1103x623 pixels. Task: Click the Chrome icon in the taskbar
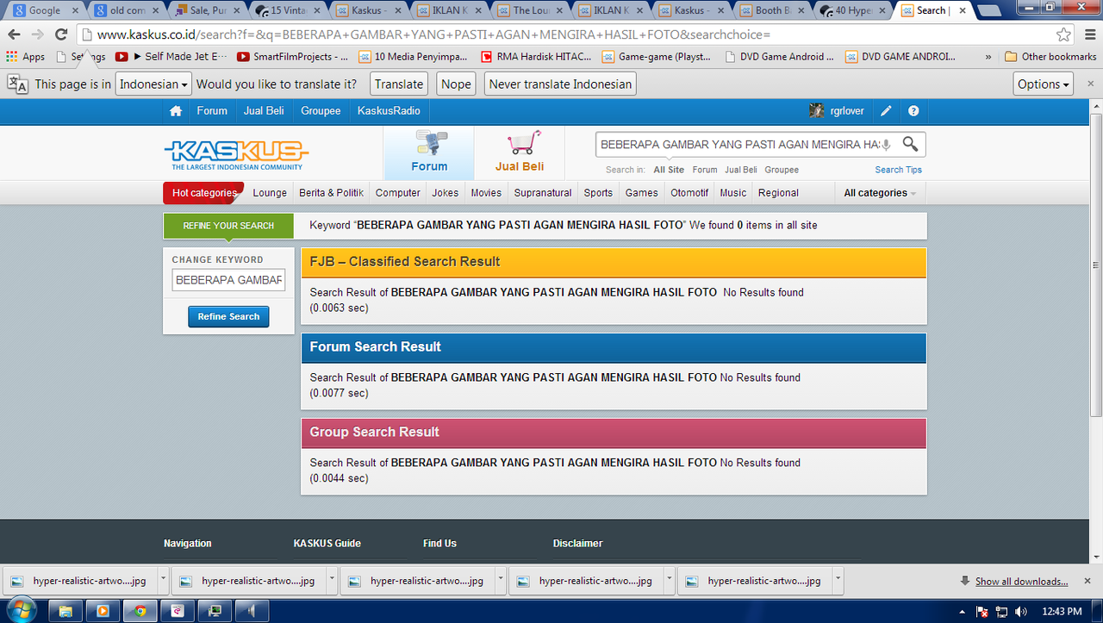140,611
